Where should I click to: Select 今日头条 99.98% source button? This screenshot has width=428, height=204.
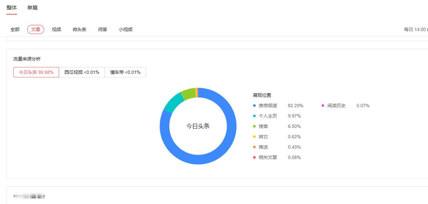(x=36, y=72)
